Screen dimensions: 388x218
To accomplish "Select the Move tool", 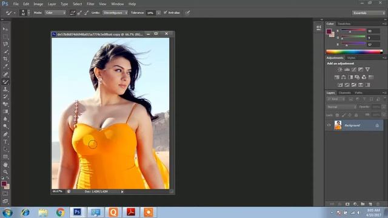I will pyautogui.click(x=5, y=29).
